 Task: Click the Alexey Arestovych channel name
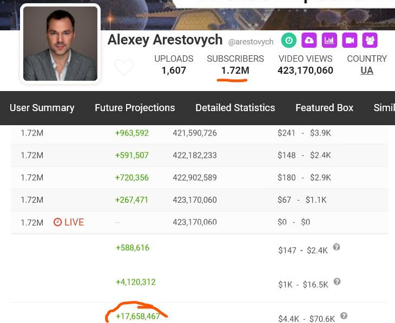(165, 40)
